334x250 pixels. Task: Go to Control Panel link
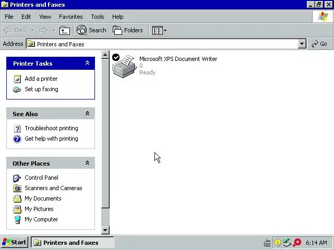coord(41,178)
